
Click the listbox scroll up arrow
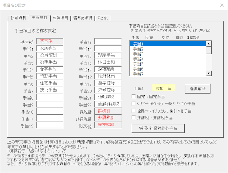(208, 44)
